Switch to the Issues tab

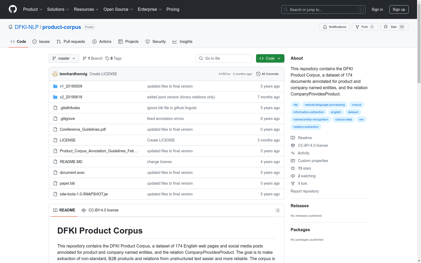tap(41, 42)
